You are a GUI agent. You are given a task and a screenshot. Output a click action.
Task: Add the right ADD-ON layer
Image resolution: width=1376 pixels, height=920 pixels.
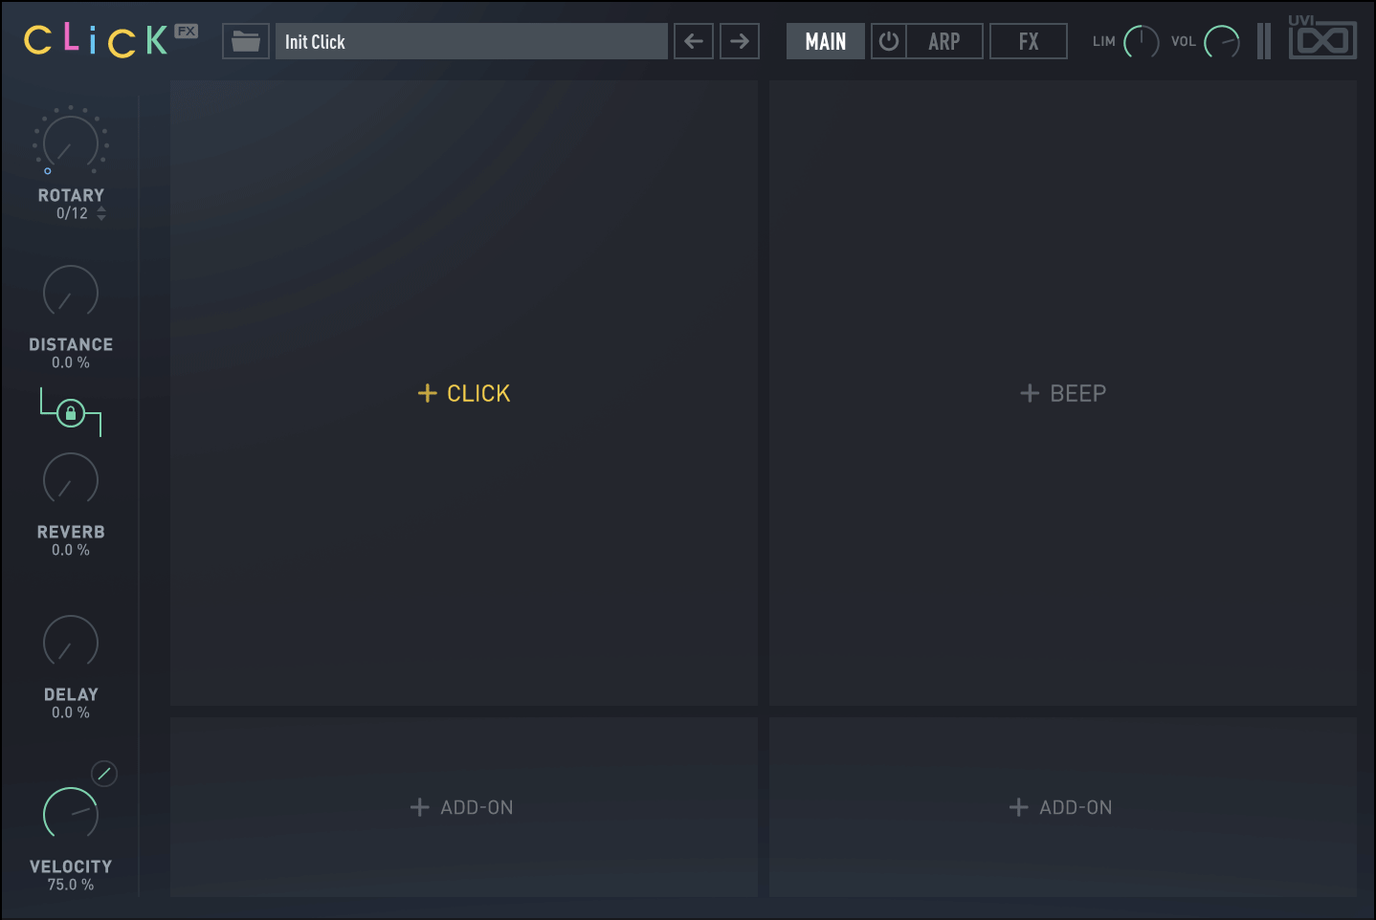click(x=1063, y=807)
